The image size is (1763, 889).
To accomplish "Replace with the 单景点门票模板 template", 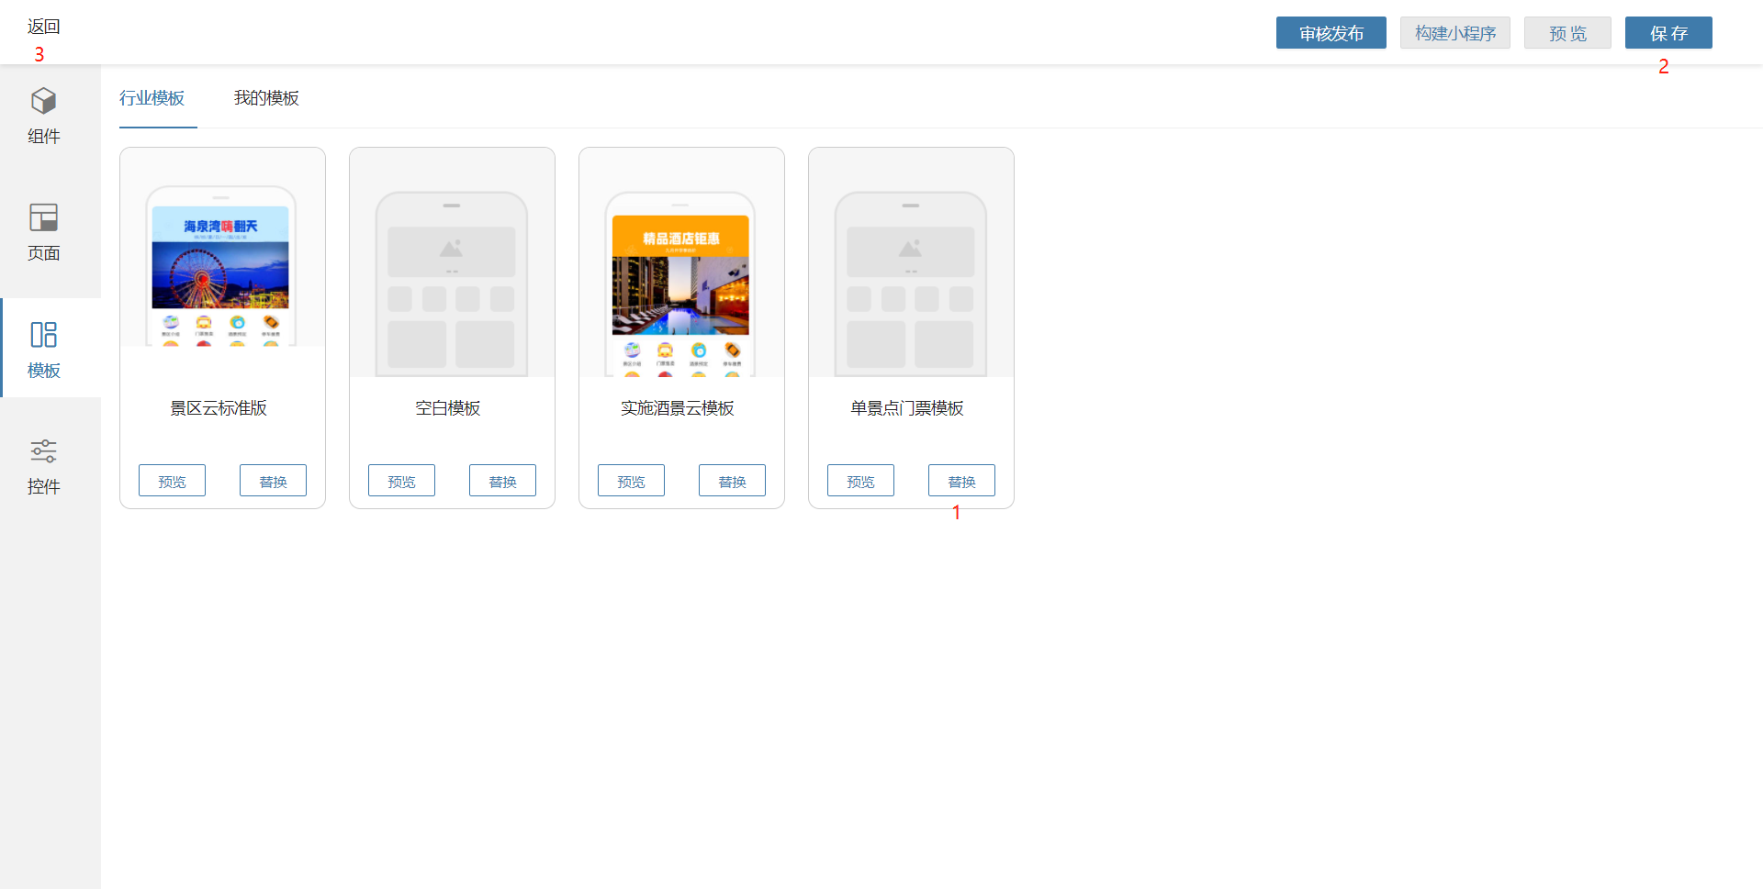I will [961, 481].
